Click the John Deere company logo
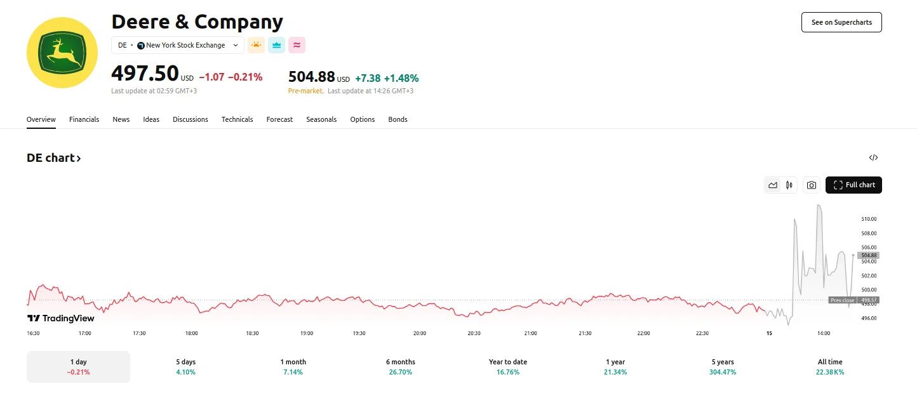 tap(62, 52)
